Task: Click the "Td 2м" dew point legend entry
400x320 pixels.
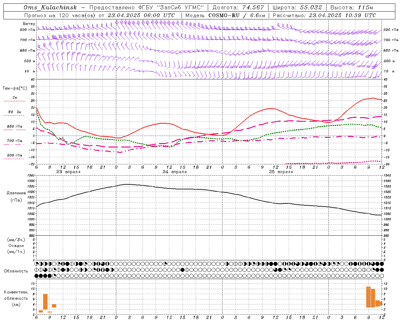Action: (x=15, y=112)
